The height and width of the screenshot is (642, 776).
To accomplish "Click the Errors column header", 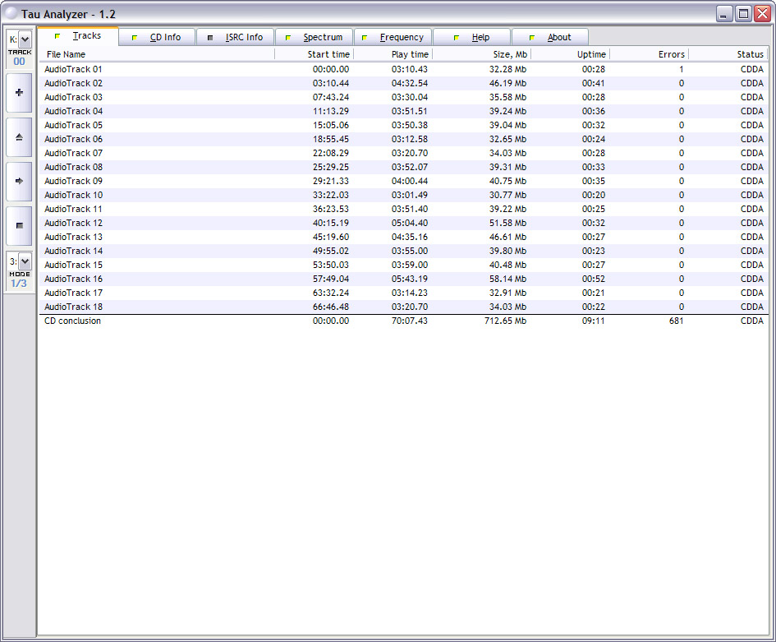I will click(649, 54).
